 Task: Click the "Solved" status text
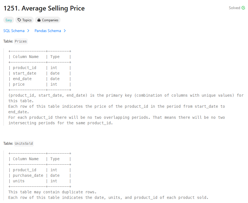pos(234,8)
